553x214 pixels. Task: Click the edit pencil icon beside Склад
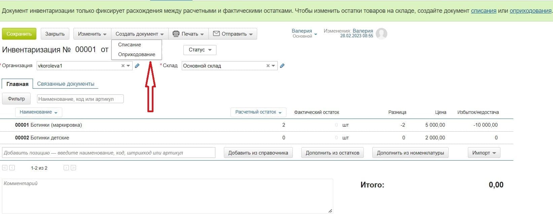[x=282, y=66]
